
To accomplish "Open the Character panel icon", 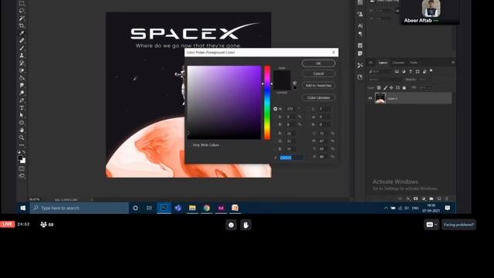I will pos(360,25).
